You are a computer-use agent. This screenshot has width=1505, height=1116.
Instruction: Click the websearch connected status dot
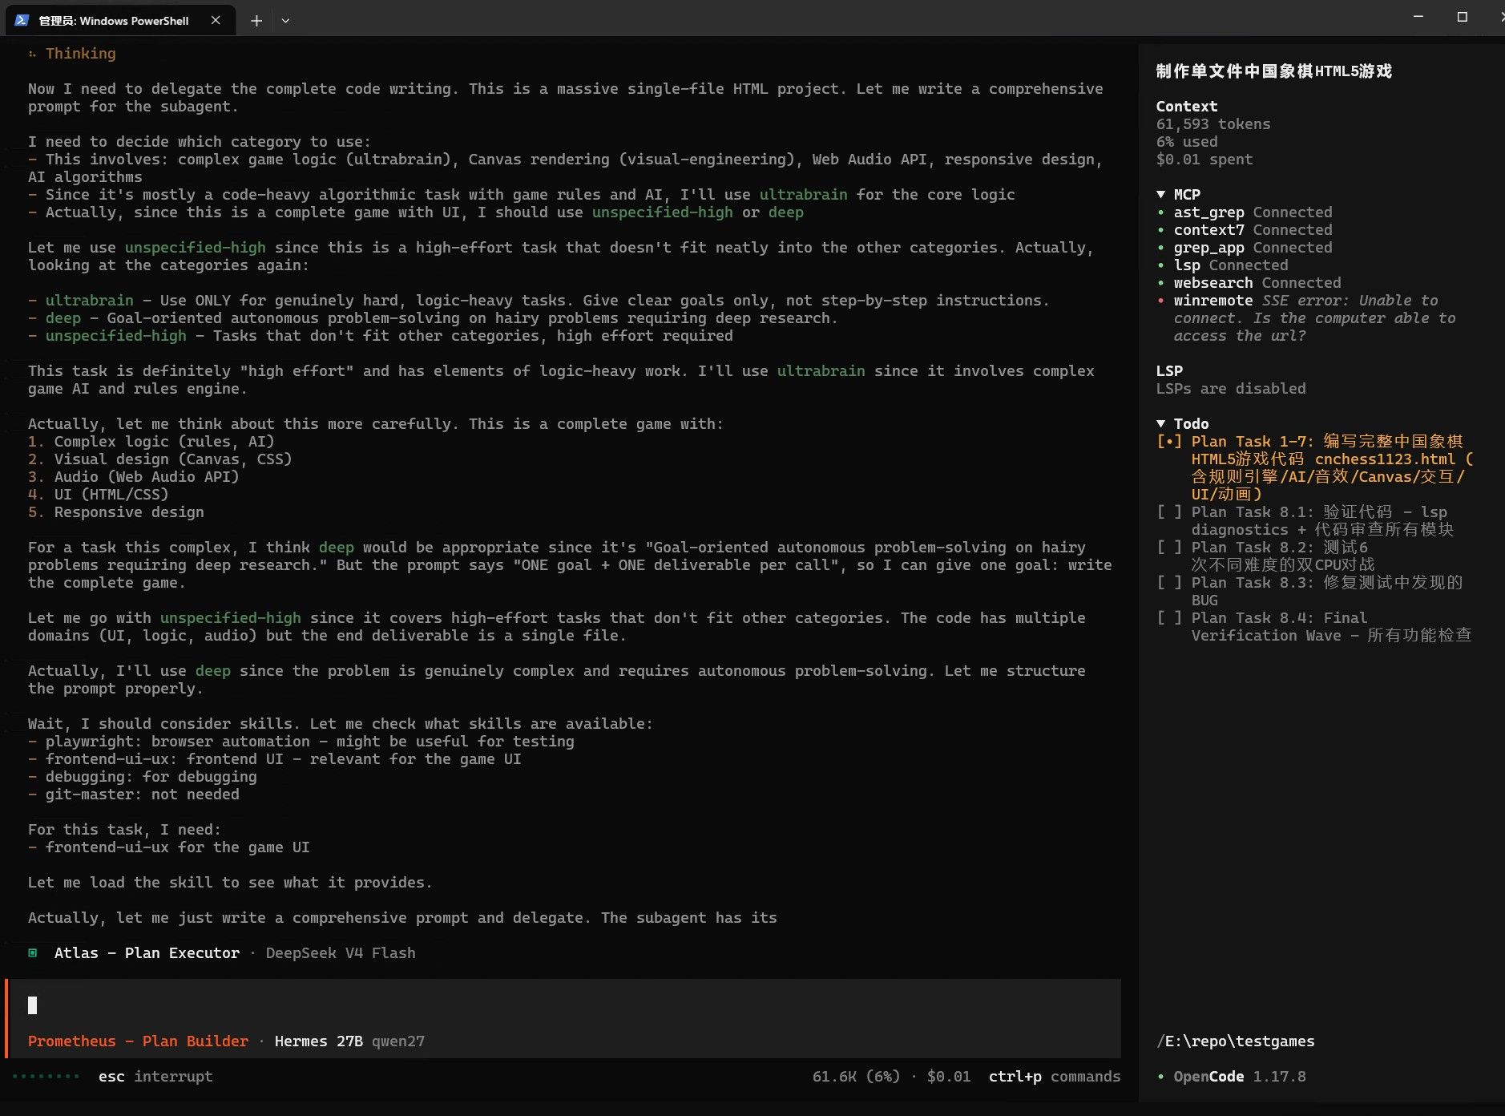(x=1160, y=283)
